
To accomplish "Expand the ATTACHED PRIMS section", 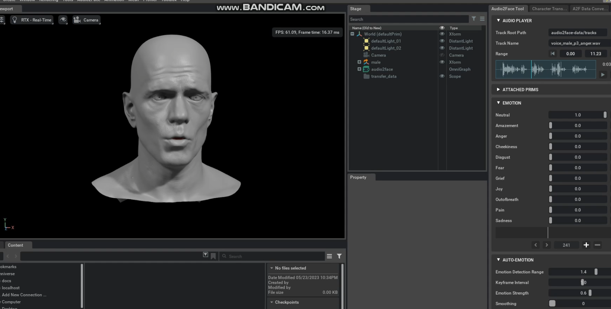I will pos(498,89).
